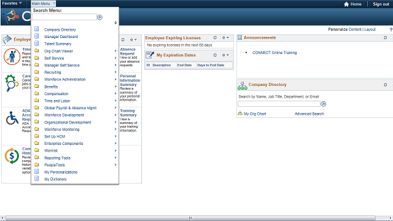Click the Layout link
The width and height of the screenshot is (393, 221).
click(370, 29)
